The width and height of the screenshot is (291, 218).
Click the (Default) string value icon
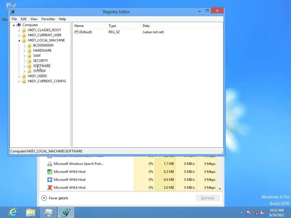click(76, 32)
